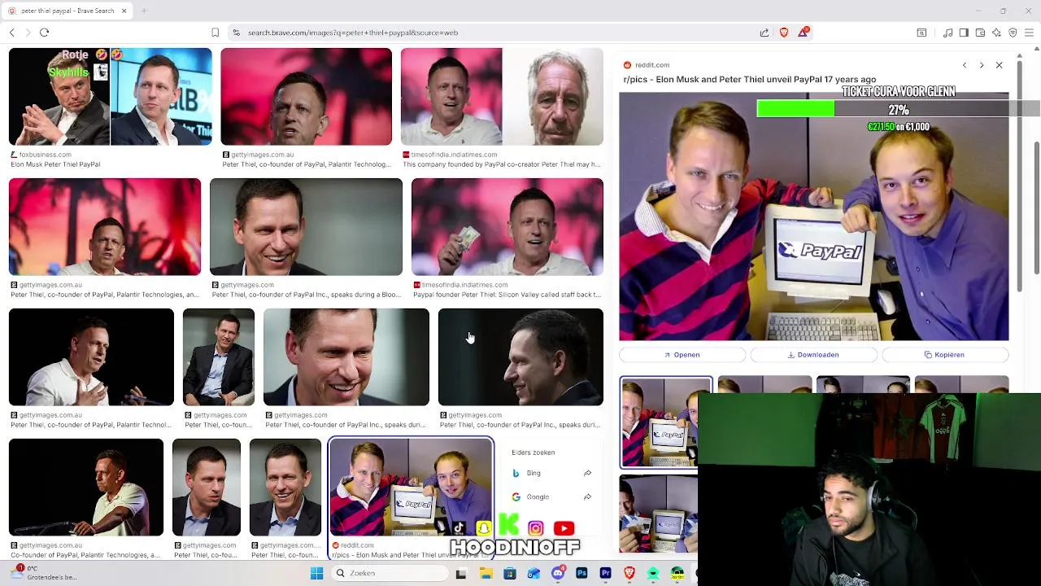The height and width of the screenshot is (586, 1041).
Task: Click 'Elon Musk Peter Thiel PayPal' caption
Action: point(55,164)
